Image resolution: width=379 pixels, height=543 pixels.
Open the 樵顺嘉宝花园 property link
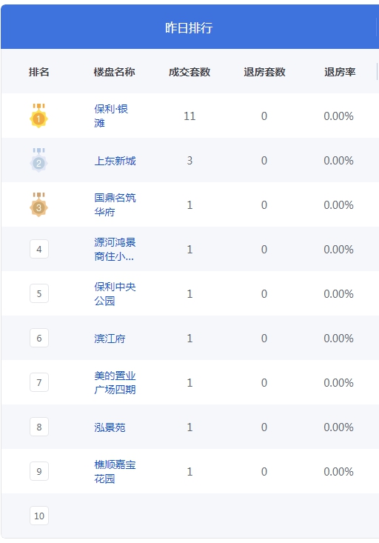click(x=115, y=471)
